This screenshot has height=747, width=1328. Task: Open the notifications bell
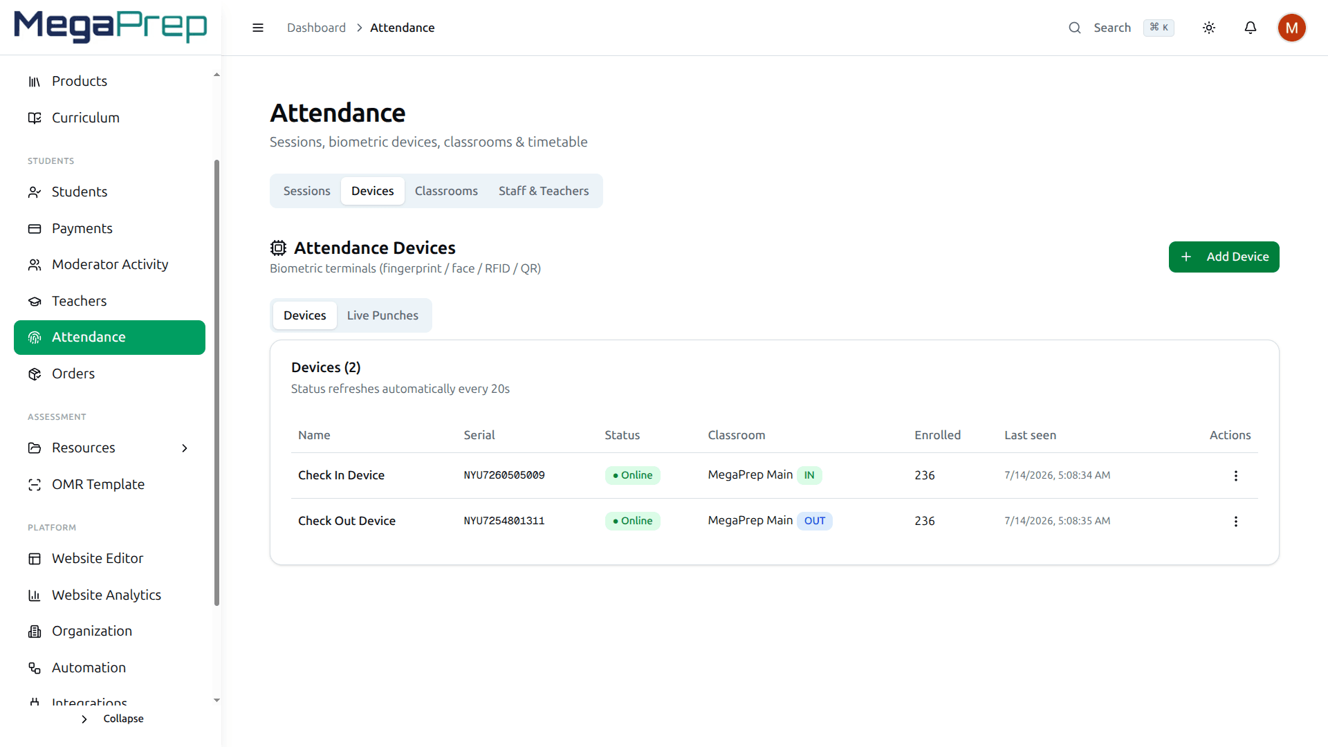coord(1251,28)
